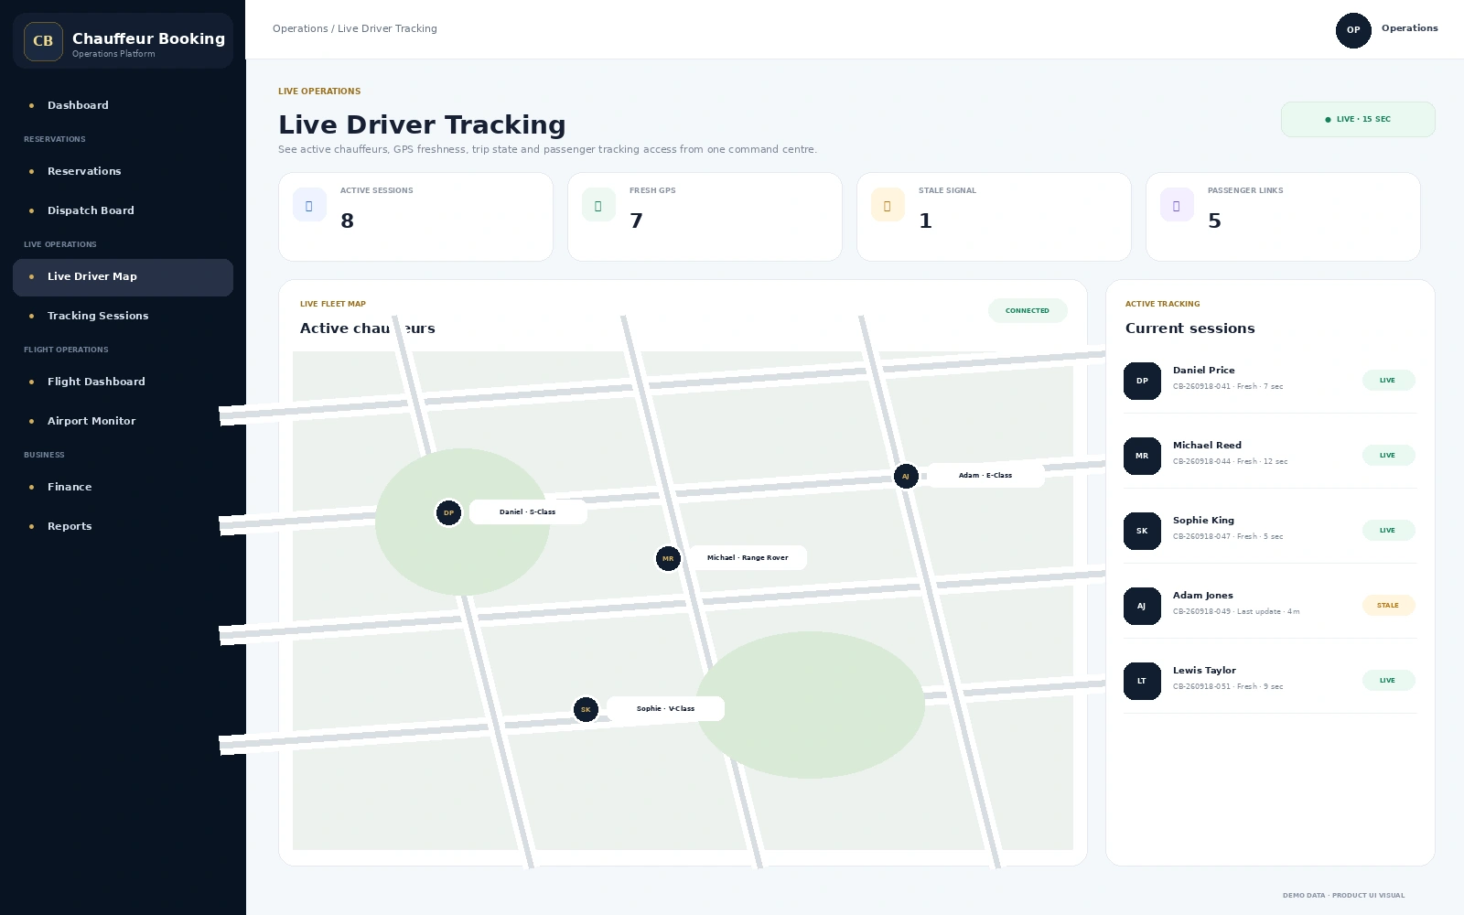Open Lewis Taylor's LT session avatar
Image resolution: width=1464 pixels, height=915 pixels.
point(1142,681)
